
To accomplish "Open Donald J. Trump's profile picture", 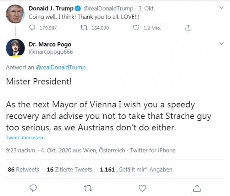I will point(15,13).
